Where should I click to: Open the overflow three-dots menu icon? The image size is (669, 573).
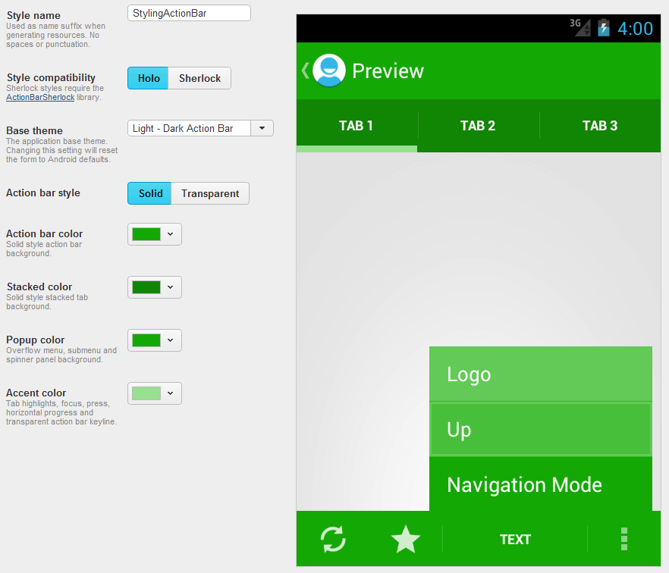pyautogui.click(x=623, y=539)
